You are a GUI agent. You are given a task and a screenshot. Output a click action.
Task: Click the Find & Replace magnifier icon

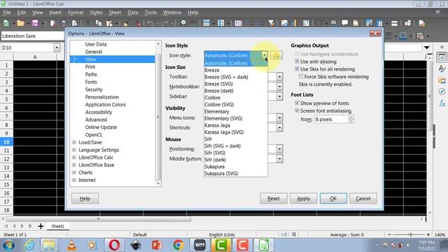click(183, 23)
